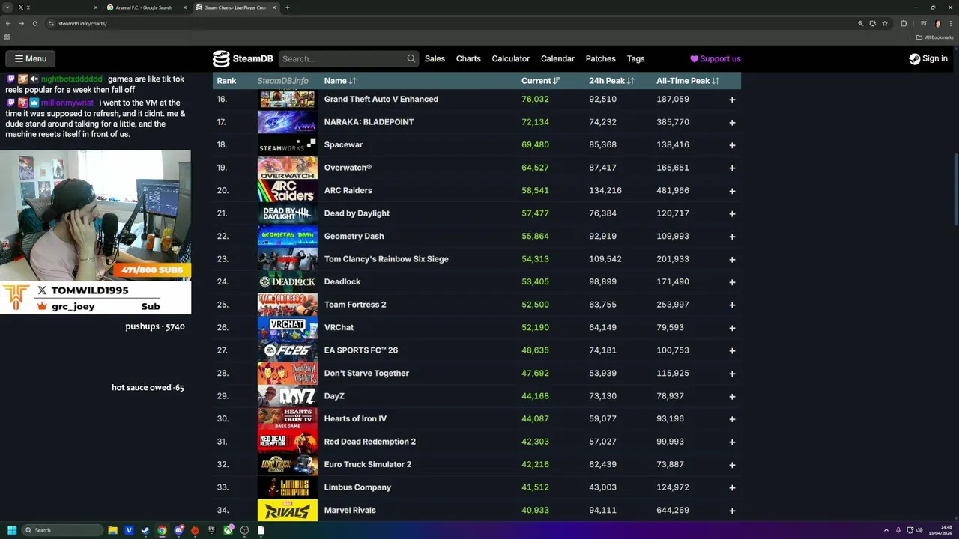
Task: Expand the Marvel Rivals row plus
Action: point(732,511)
